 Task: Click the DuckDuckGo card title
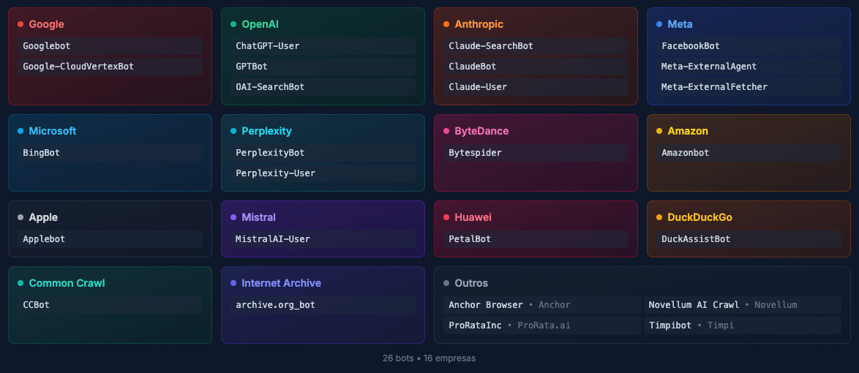tap(699, 217)
